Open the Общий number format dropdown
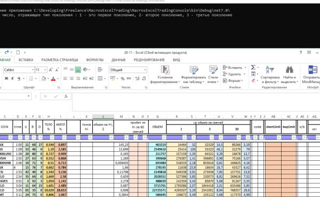 click(145, 70)
